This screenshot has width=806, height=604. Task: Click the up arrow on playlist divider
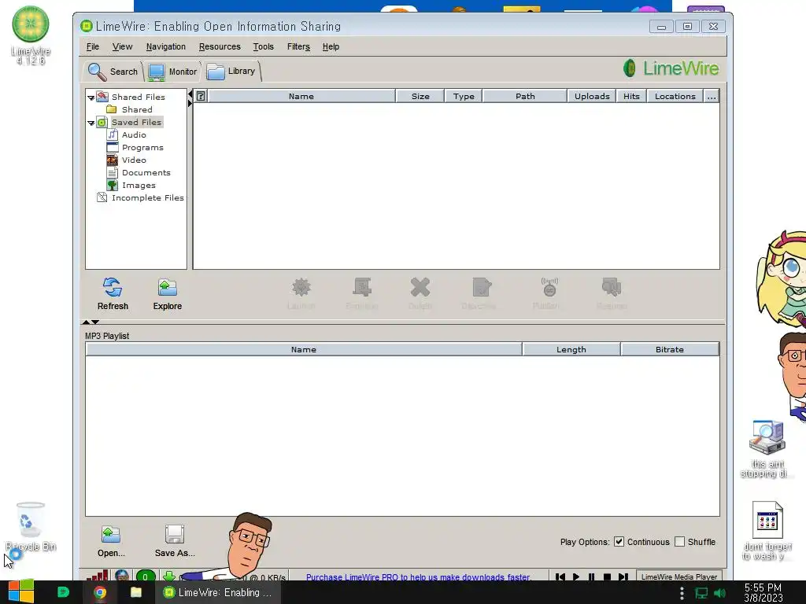86,322
